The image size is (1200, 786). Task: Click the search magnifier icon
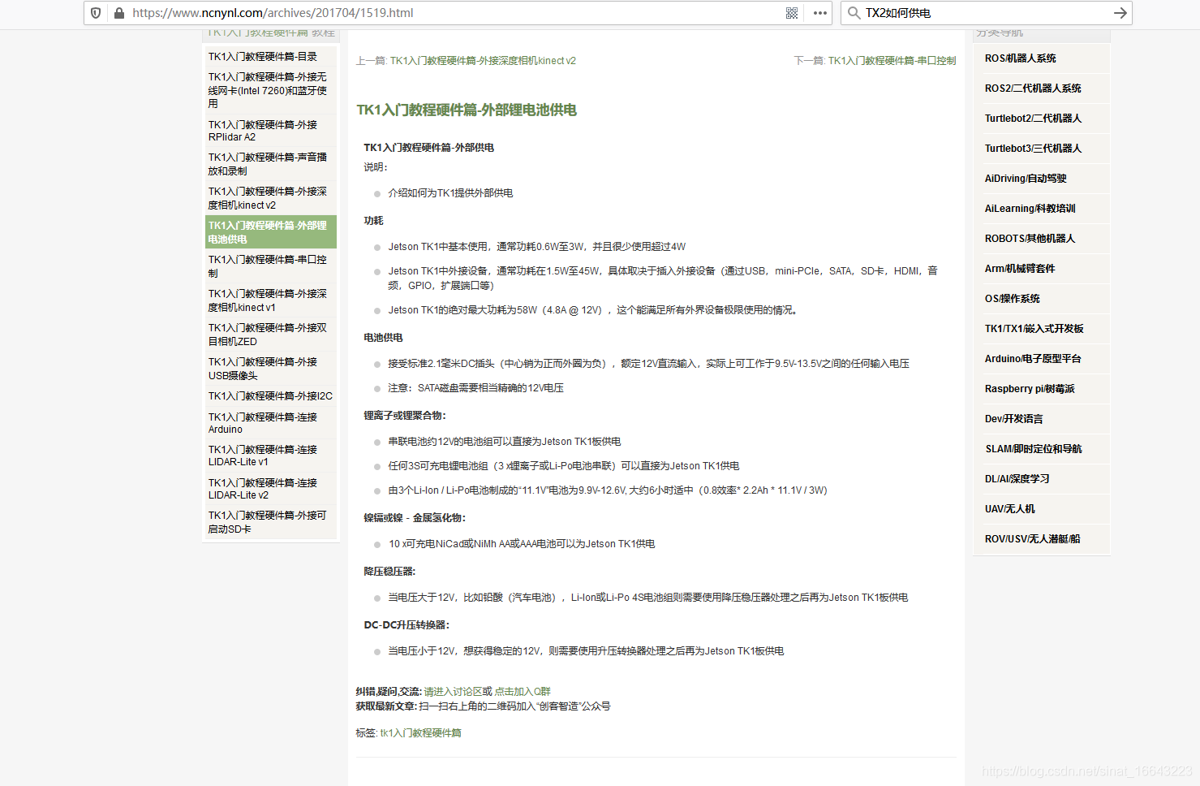[854, 13]
